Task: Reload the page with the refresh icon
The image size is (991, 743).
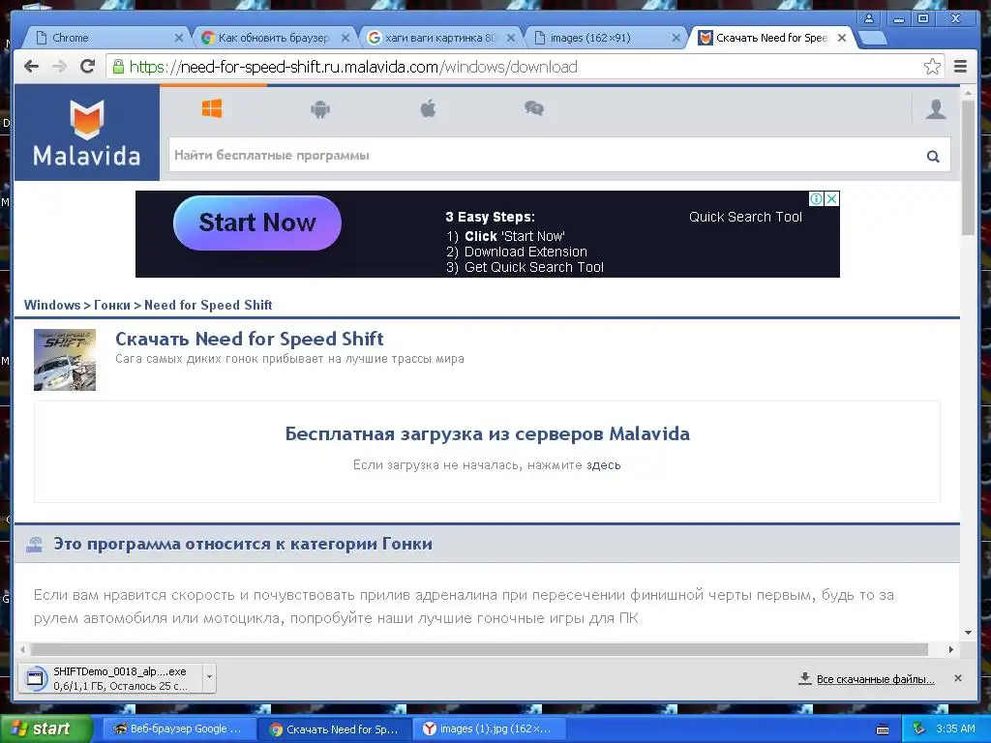Action: [87, 67]
